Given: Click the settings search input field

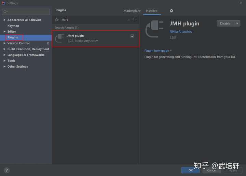Looking at the screenshot, I should click(26, 12).
